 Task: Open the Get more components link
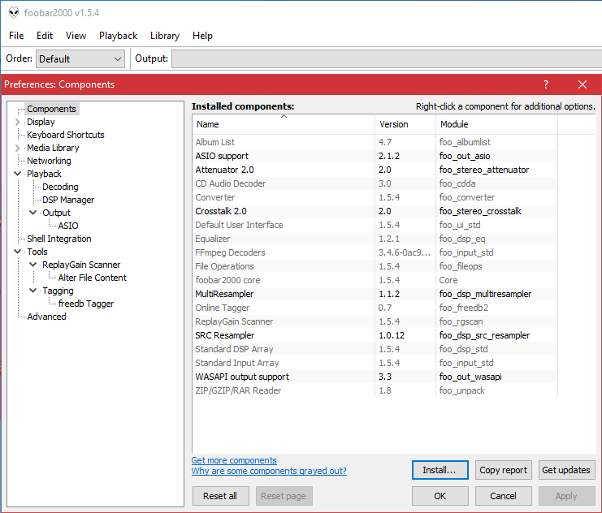234,460
